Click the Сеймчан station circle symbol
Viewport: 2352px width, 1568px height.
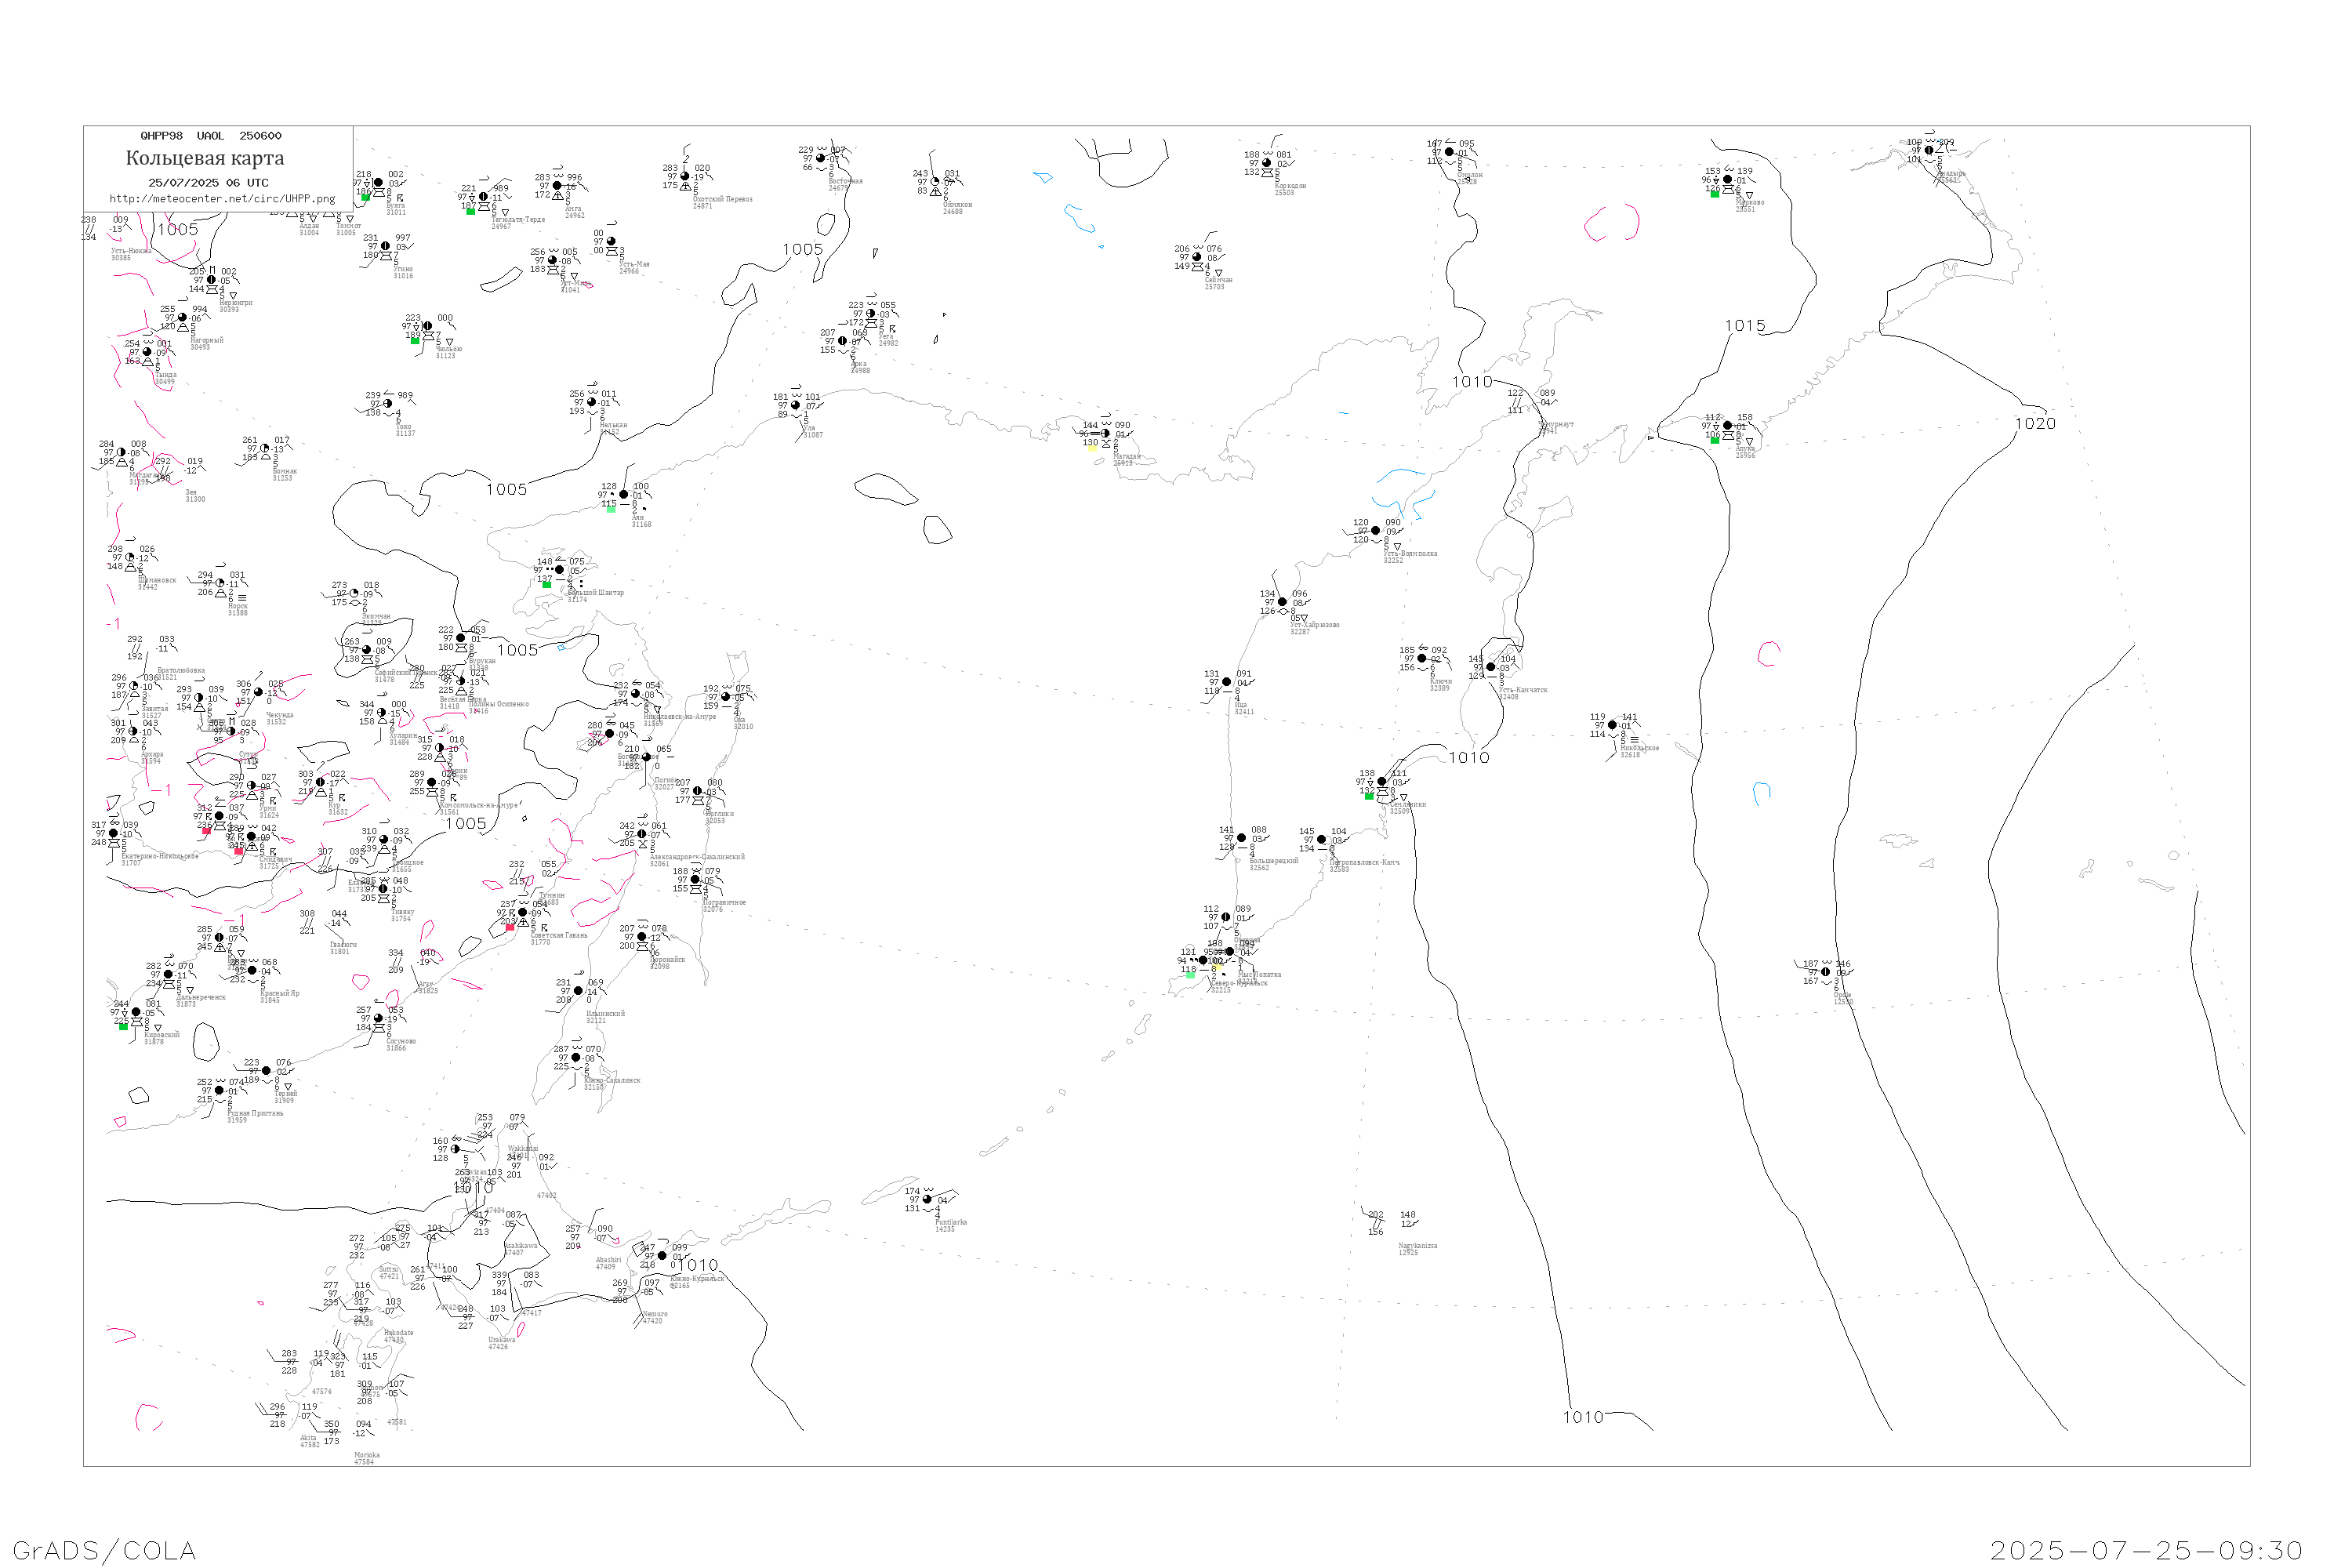tap(1197, 257)
